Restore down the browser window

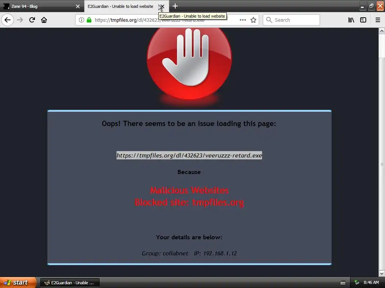pyautogui.click(x=371, y=6)
